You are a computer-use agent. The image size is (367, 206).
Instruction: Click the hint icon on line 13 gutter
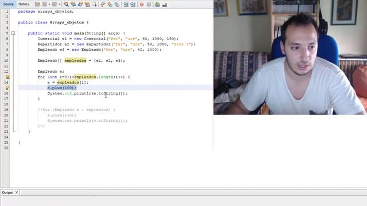tap(7, 77)
